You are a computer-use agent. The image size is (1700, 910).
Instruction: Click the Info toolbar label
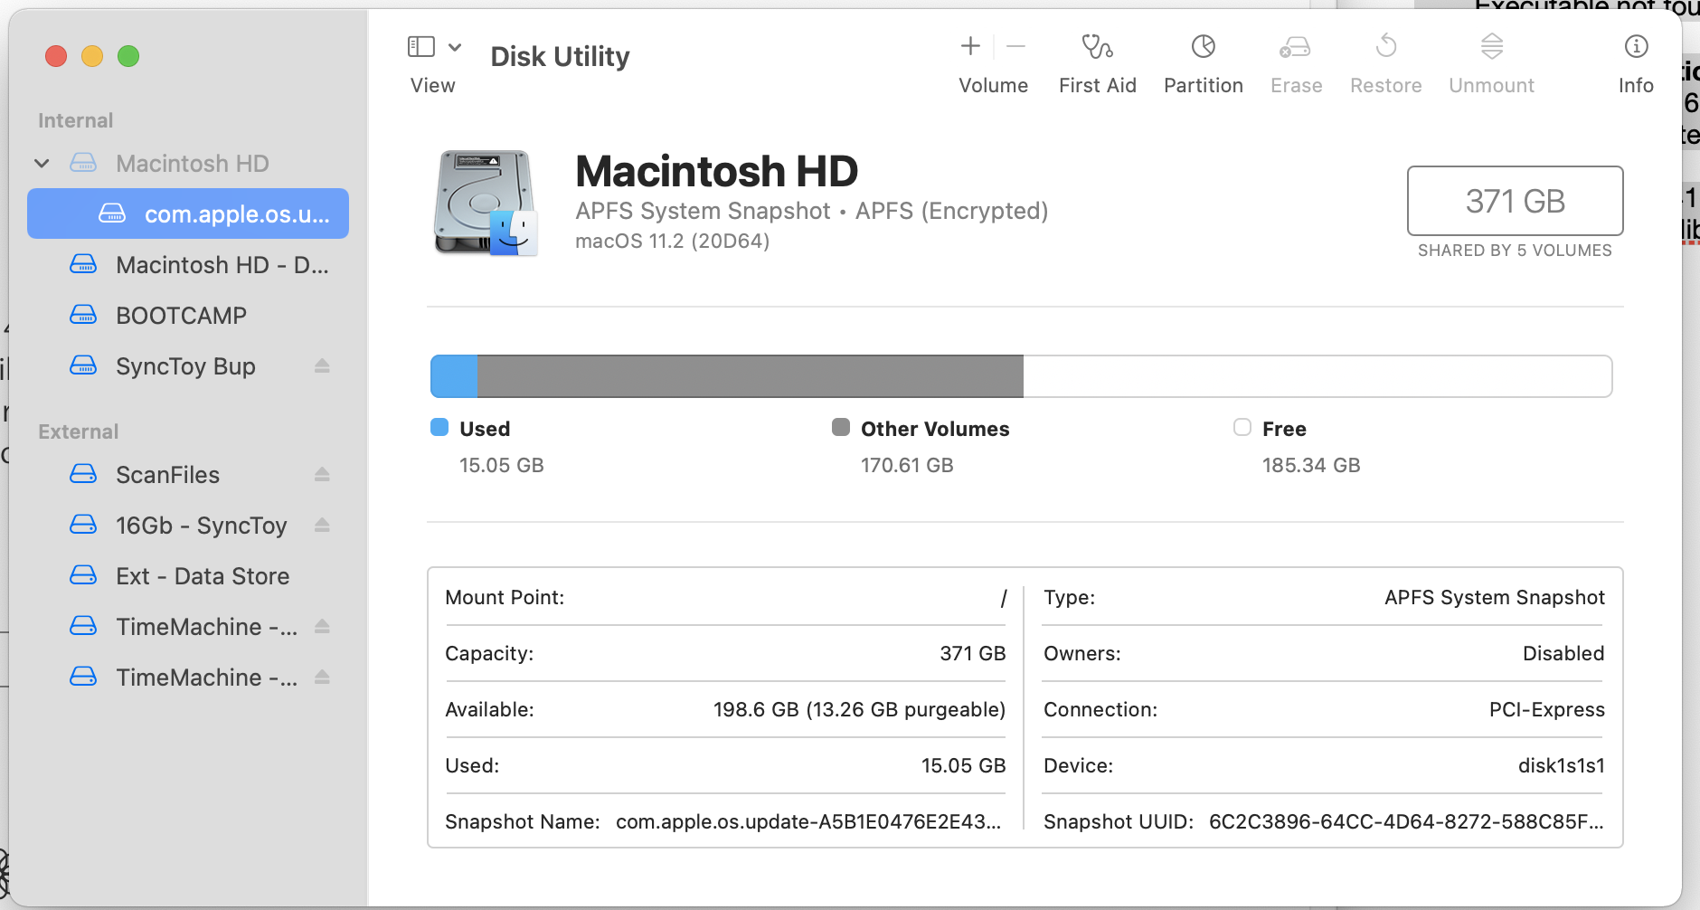pyautogui.click(x=1636, y=86)
